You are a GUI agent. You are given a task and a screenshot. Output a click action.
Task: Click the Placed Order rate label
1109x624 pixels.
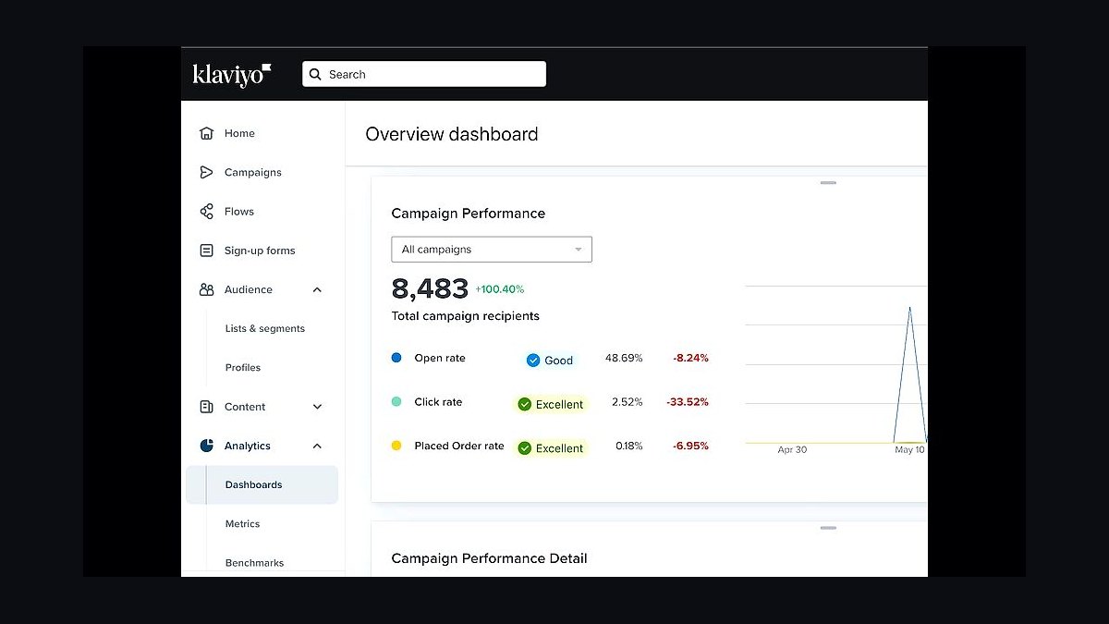pos(459,446)
